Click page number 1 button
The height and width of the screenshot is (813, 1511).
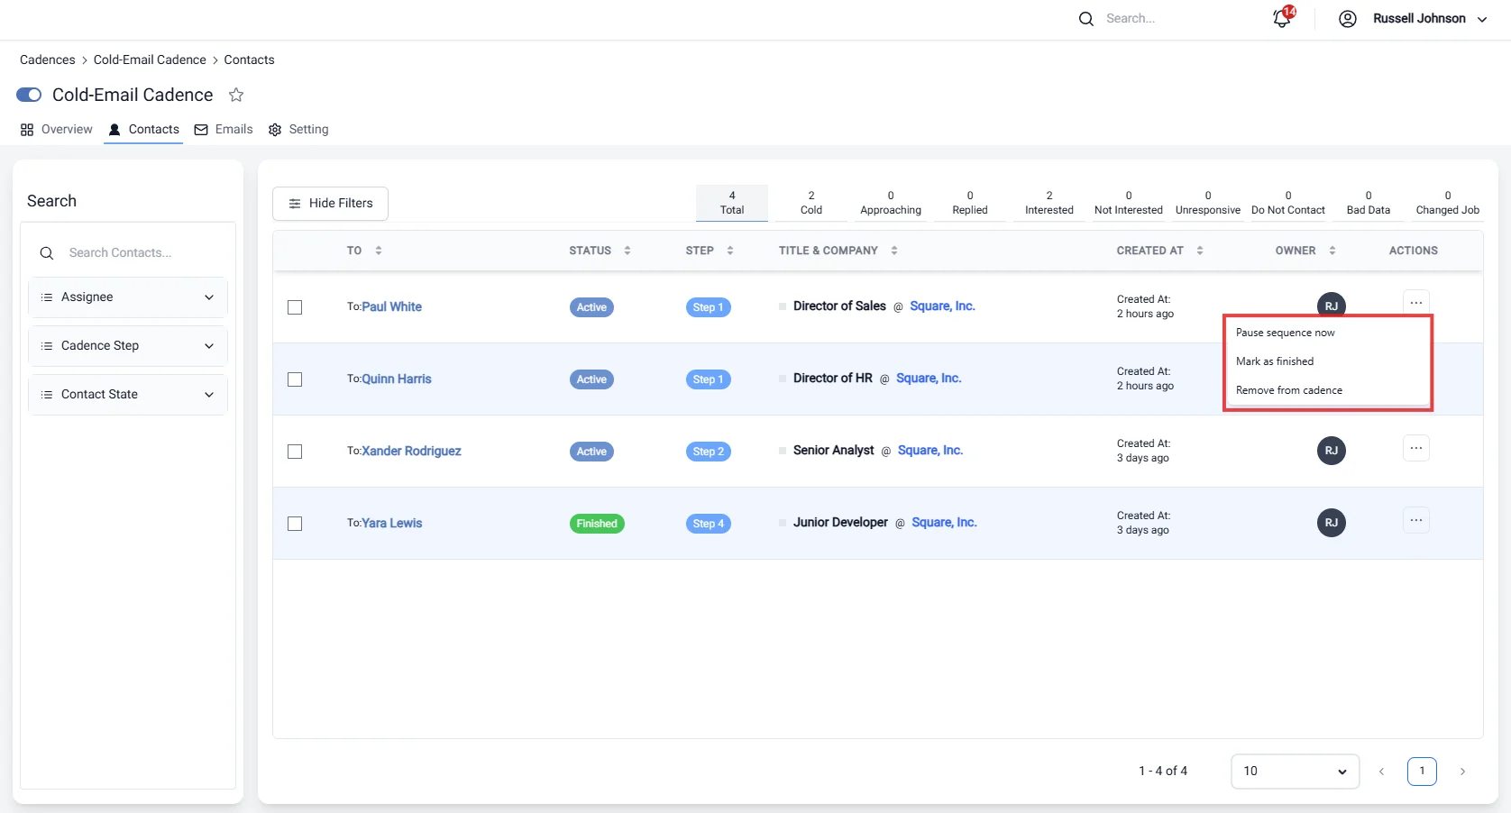pos(1422,772)
